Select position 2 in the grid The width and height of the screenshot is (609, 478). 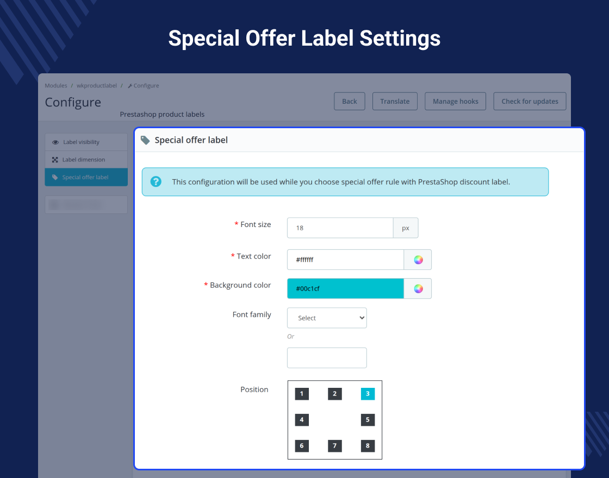(335, 394)
